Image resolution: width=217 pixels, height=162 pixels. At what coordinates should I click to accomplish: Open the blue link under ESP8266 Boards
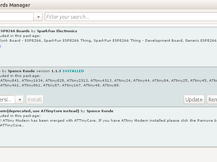click(1, 45)
